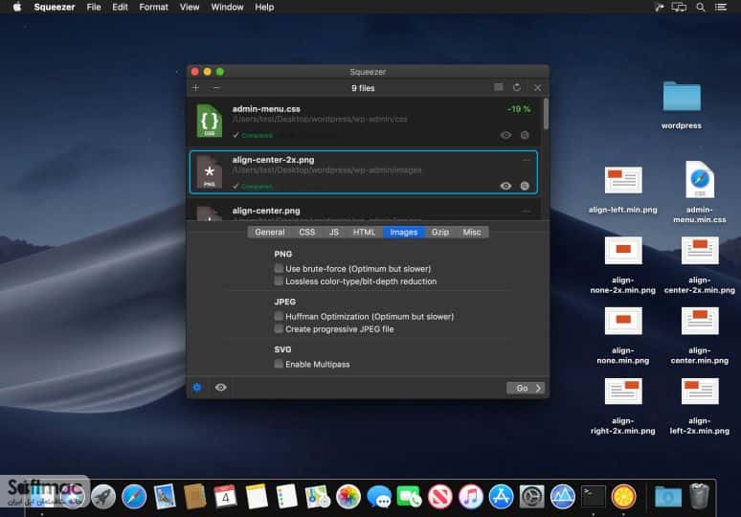Remove selected file with the minus icon

(216, 88)
